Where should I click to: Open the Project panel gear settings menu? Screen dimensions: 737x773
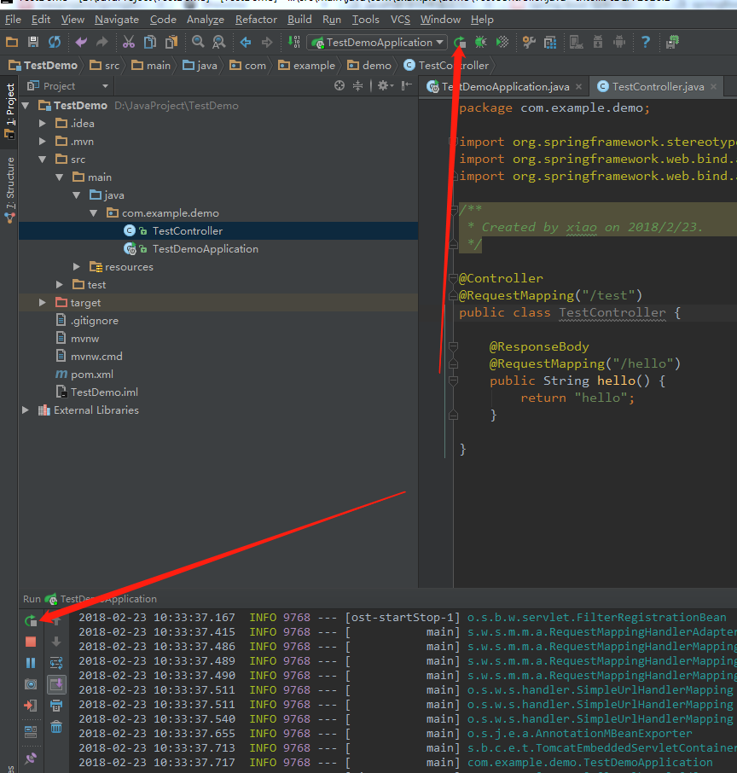tap(385, 86)
